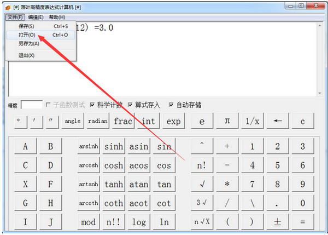
Task: Click the 精度 precision input field
Action: (32, 105)
